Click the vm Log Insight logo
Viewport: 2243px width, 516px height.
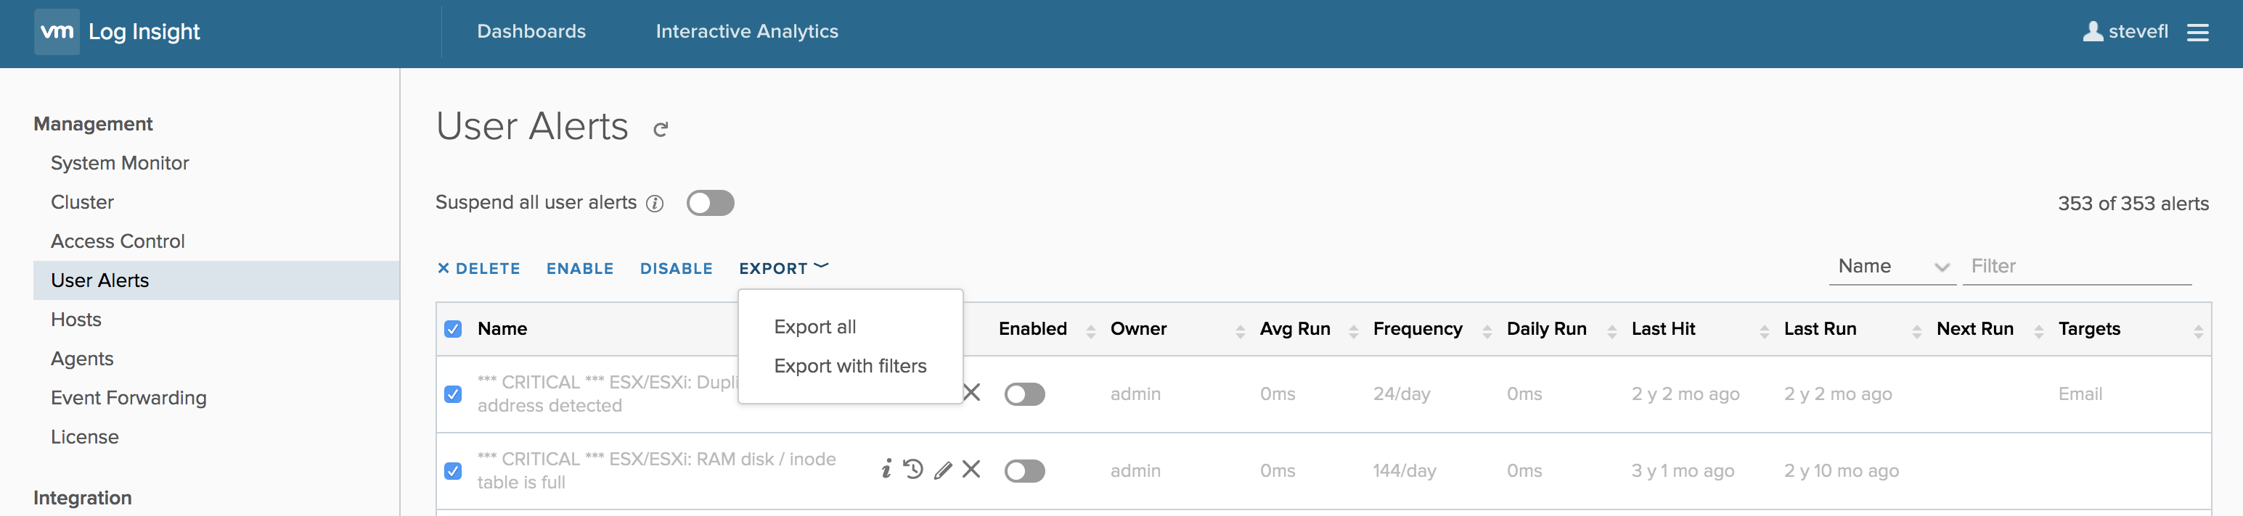coord(118,32)
